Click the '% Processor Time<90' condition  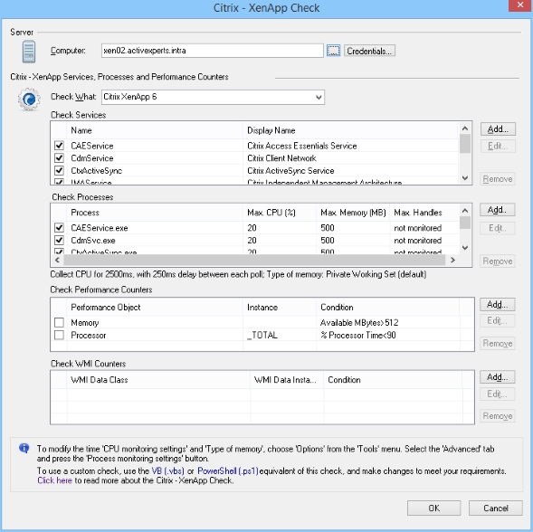click(358, 335)
